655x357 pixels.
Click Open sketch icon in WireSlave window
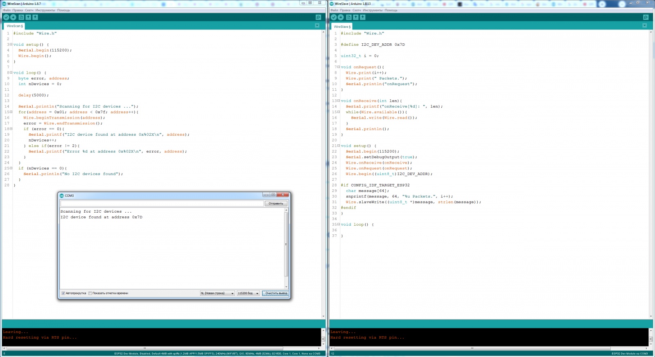point(356,17)
